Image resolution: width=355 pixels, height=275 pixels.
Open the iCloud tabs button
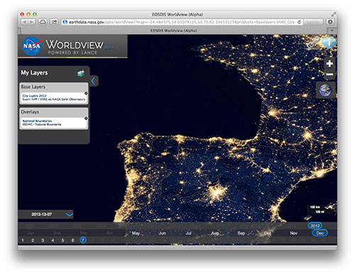(x=43, y=22)
